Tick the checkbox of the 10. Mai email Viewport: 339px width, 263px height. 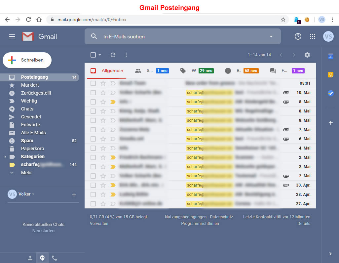point(93,93)
